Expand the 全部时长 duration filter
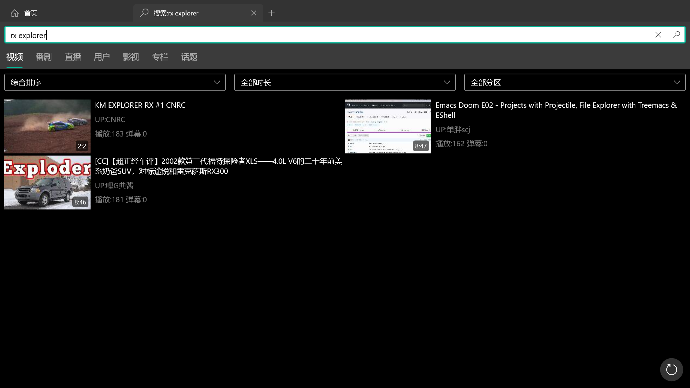Image resolution: width=690 pixels, height=388 pixels. (x=345, y=82)
